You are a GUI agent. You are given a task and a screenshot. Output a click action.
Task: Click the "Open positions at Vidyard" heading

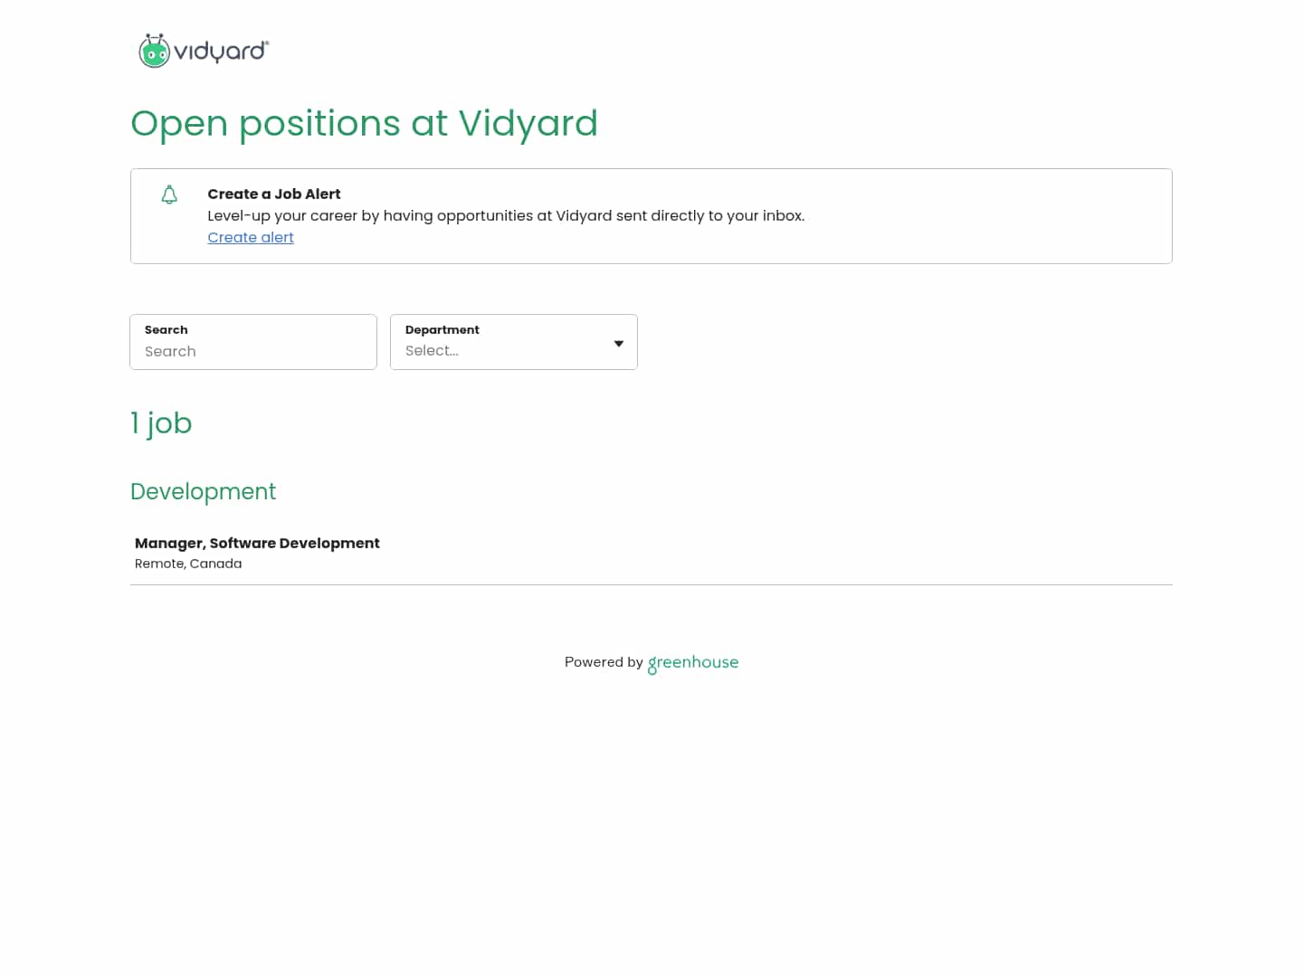364,123
